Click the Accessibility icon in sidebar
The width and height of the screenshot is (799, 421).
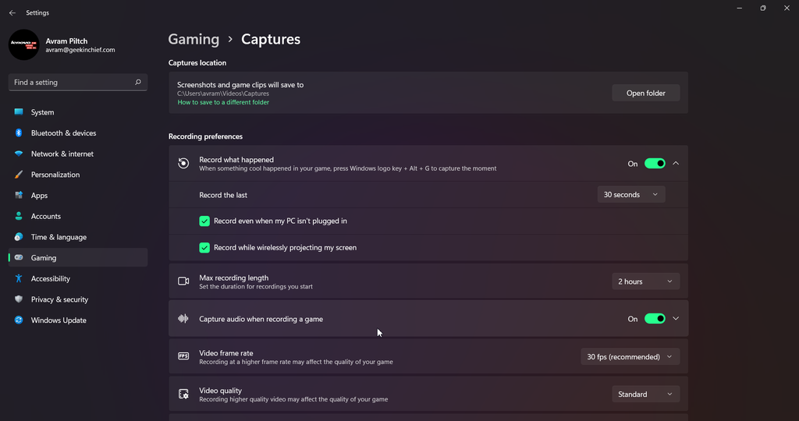19,279
